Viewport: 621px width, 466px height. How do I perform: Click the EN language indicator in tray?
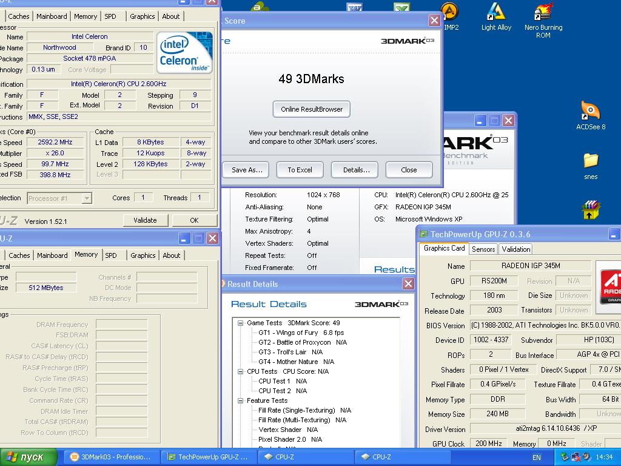pyautogui.click(x=537, y=458)
